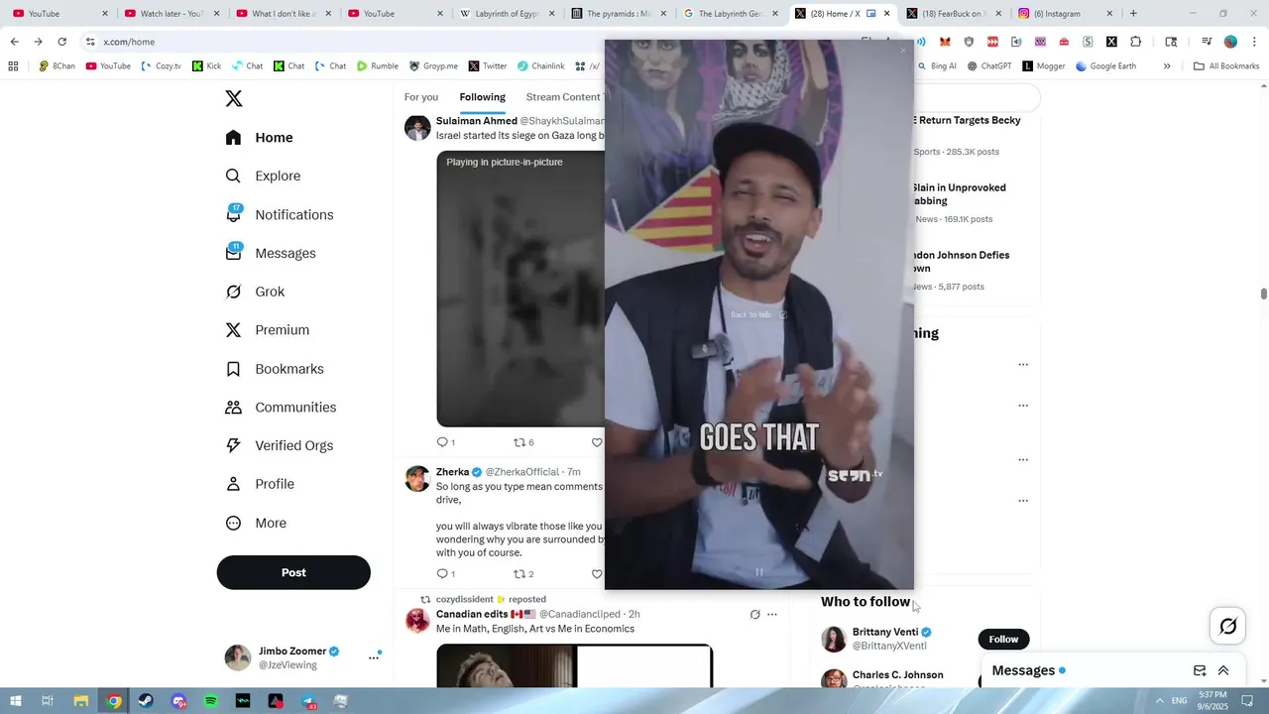
Task: Open Windows Start menu
Action: pyautogui.click(x=15, y=701)
